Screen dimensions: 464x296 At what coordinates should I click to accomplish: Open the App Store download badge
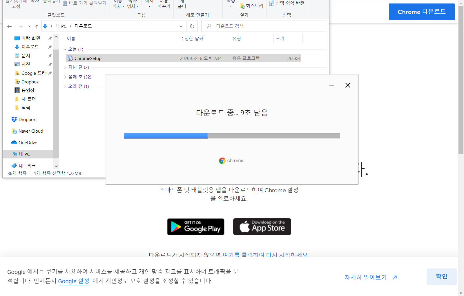pyautogui.click(x=262, y=226)
